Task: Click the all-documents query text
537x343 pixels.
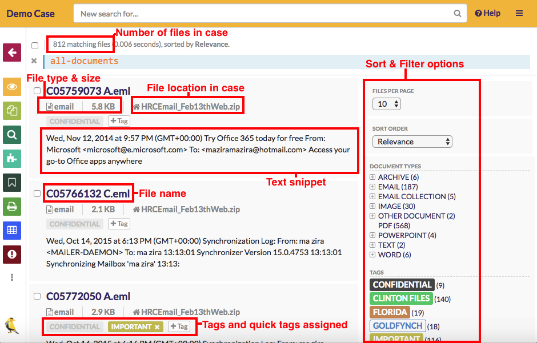Action: coord(84,61)
